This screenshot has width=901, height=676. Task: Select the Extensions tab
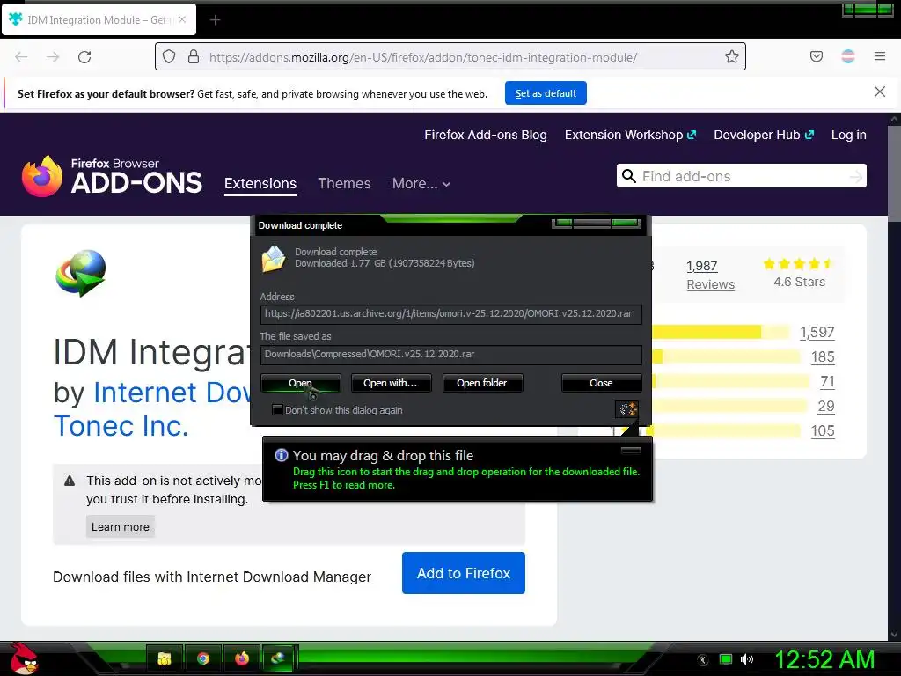click(x=260, y=183)
